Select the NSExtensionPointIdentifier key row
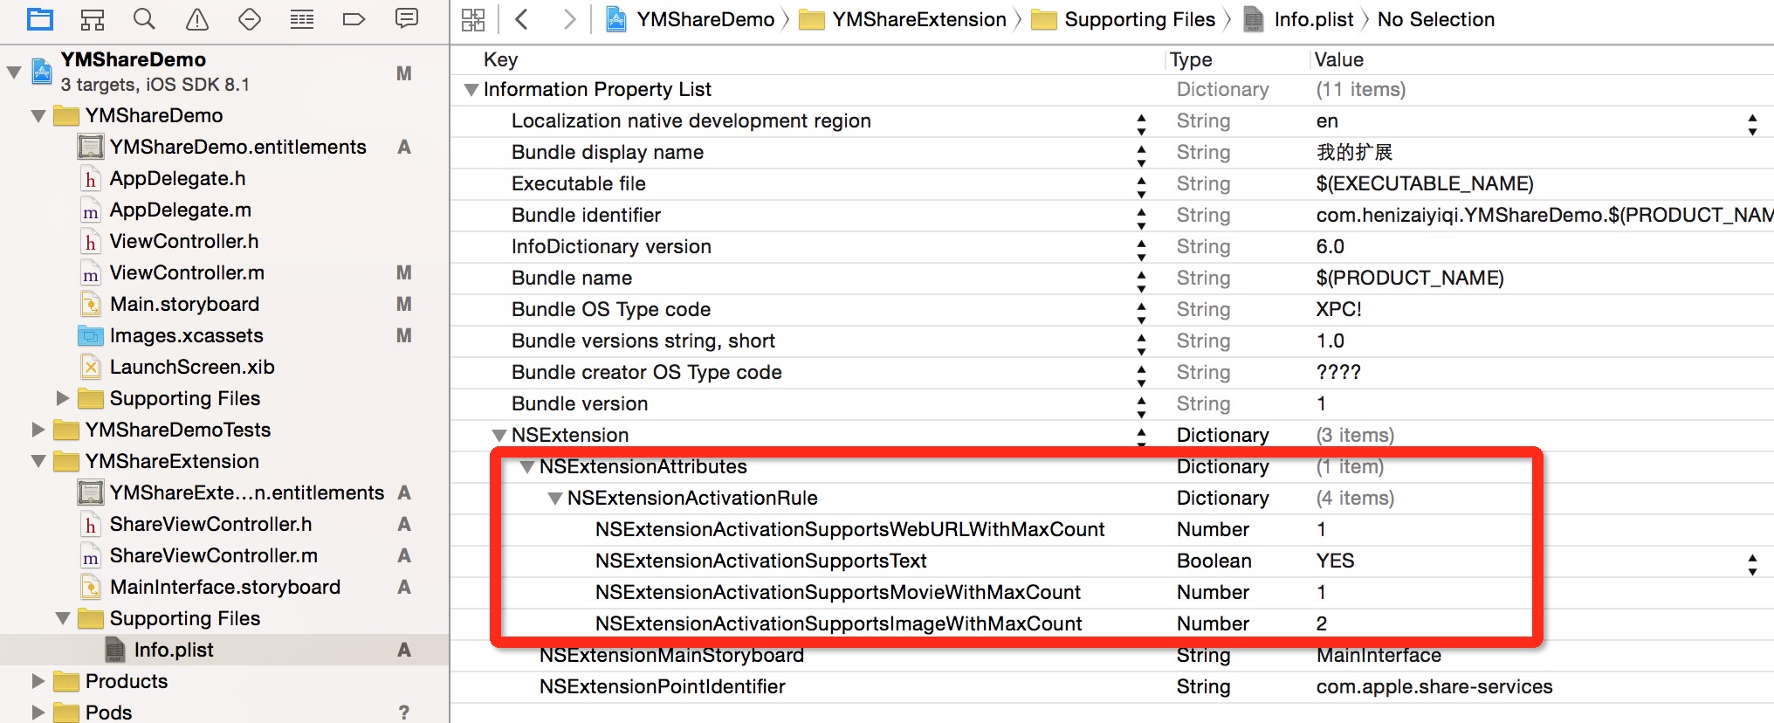 (662, 687)
